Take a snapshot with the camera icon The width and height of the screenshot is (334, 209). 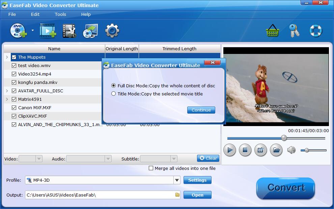click(260, 150)
